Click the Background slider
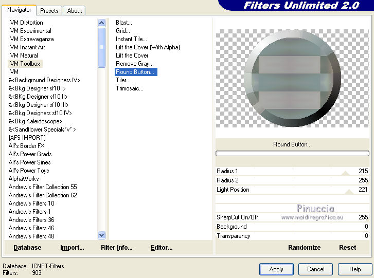The width and height of the screenshot is (374, 278). [x=292, y=227]
